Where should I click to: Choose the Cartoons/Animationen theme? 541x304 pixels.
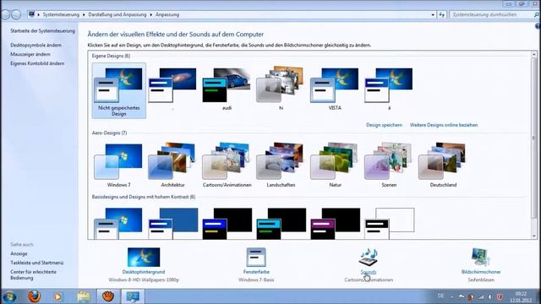point(227,166)
